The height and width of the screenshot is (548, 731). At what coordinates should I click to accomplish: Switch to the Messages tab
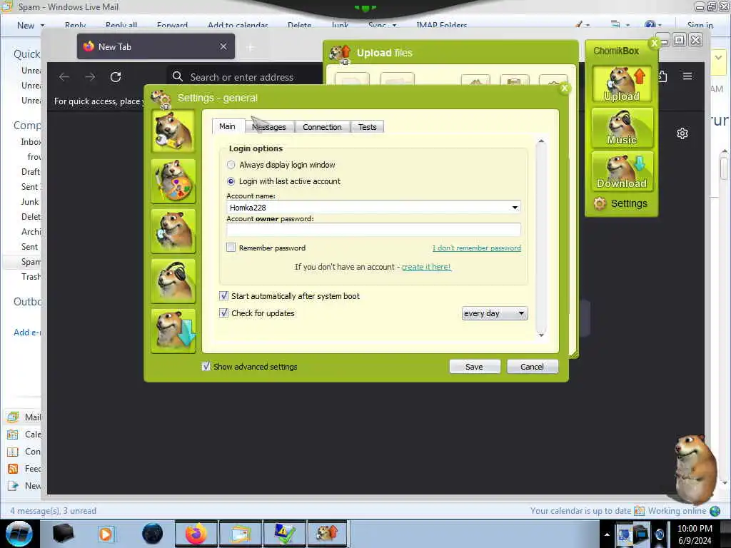tap(269, 127)
